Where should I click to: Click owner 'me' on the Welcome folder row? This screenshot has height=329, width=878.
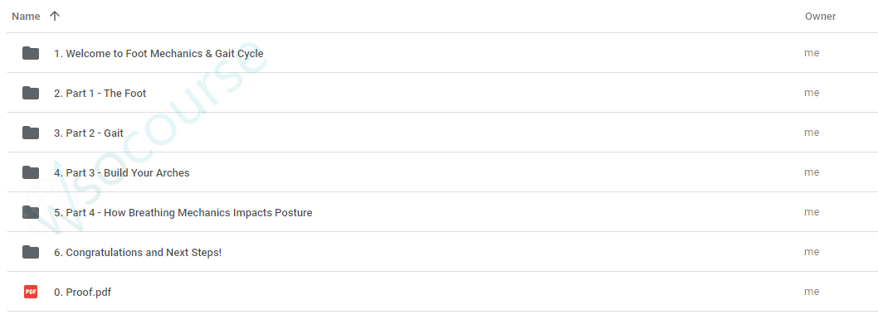[812, 53]
